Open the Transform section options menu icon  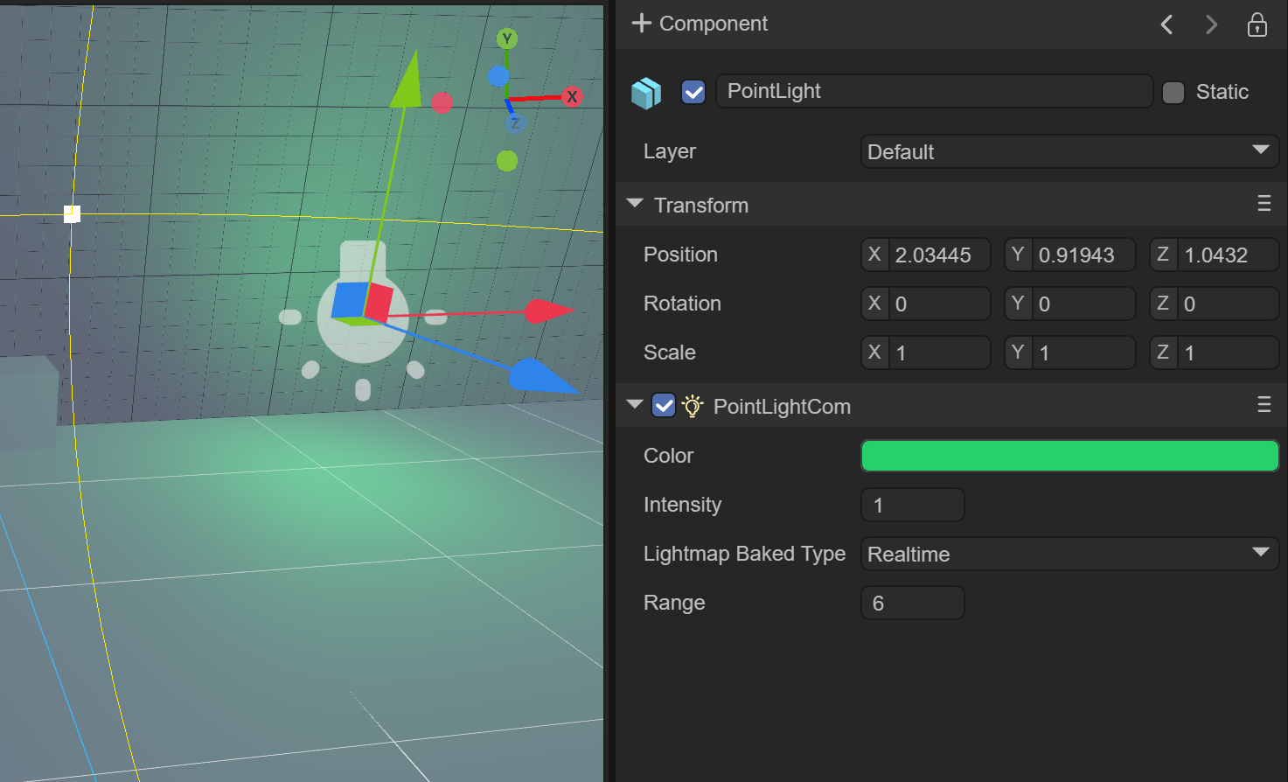coord(1264,204)
